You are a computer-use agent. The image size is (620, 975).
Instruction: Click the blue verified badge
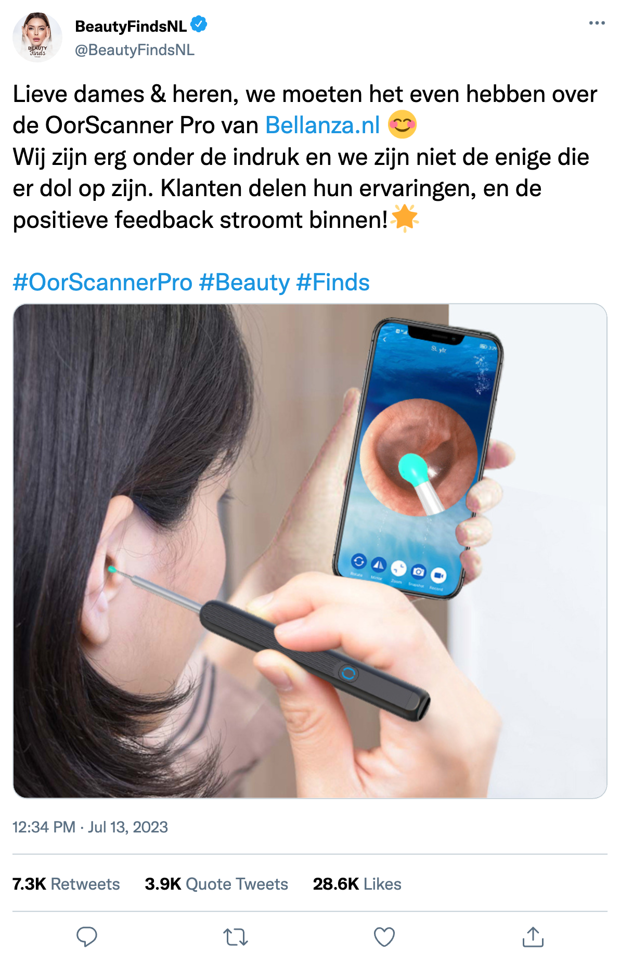tap(199, 24)
